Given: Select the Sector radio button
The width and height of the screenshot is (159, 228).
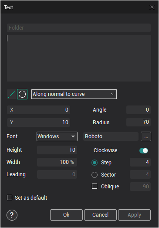Looking at the screenshot, I should point(95,175).
